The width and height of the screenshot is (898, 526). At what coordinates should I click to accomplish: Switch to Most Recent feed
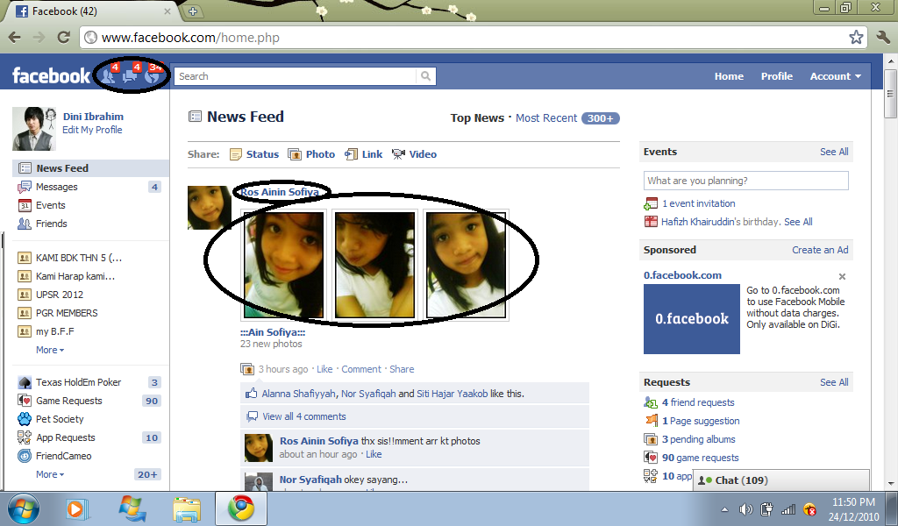[546, 117]
